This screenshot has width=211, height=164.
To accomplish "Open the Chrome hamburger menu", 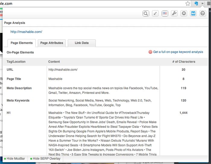I will [x=208, y=3].
